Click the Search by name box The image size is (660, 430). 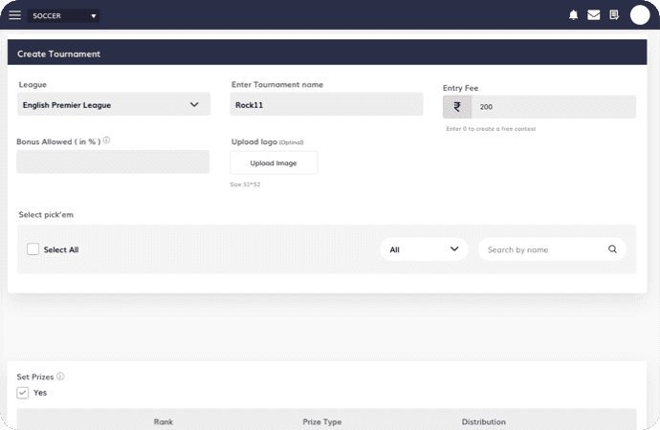click(543, 249)
